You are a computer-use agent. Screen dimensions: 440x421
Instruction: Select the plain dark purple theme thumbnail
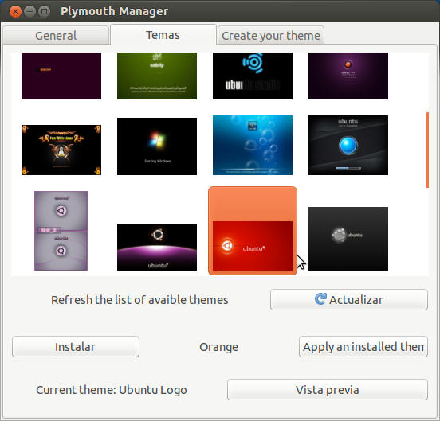(61, 76)
